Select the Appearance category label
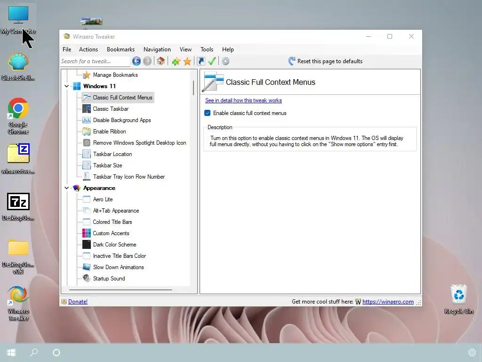482x362 pixels. (x=99, y=188)
